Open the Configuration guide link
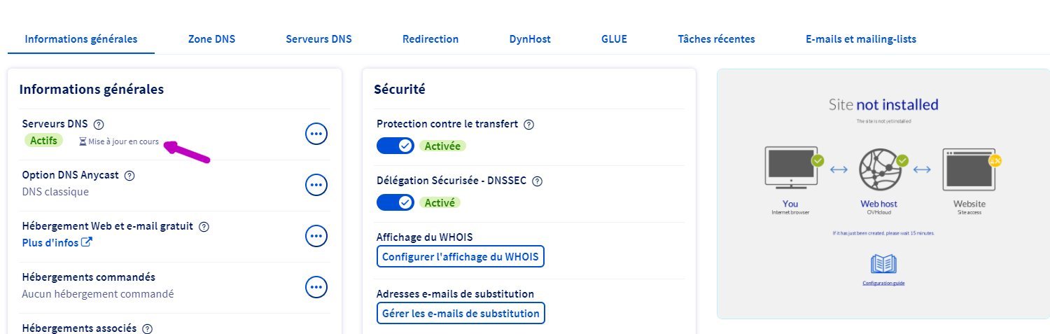 pyautogui.click(x=883, y=283)
